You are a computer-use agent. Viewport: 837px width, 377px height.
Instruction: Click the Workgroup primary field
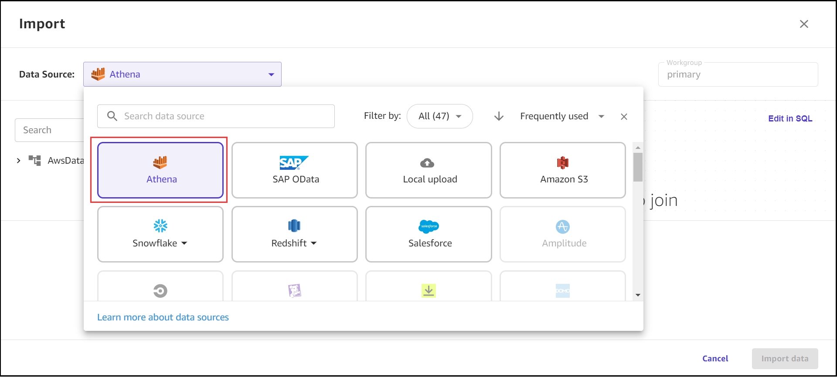(738, 74)
